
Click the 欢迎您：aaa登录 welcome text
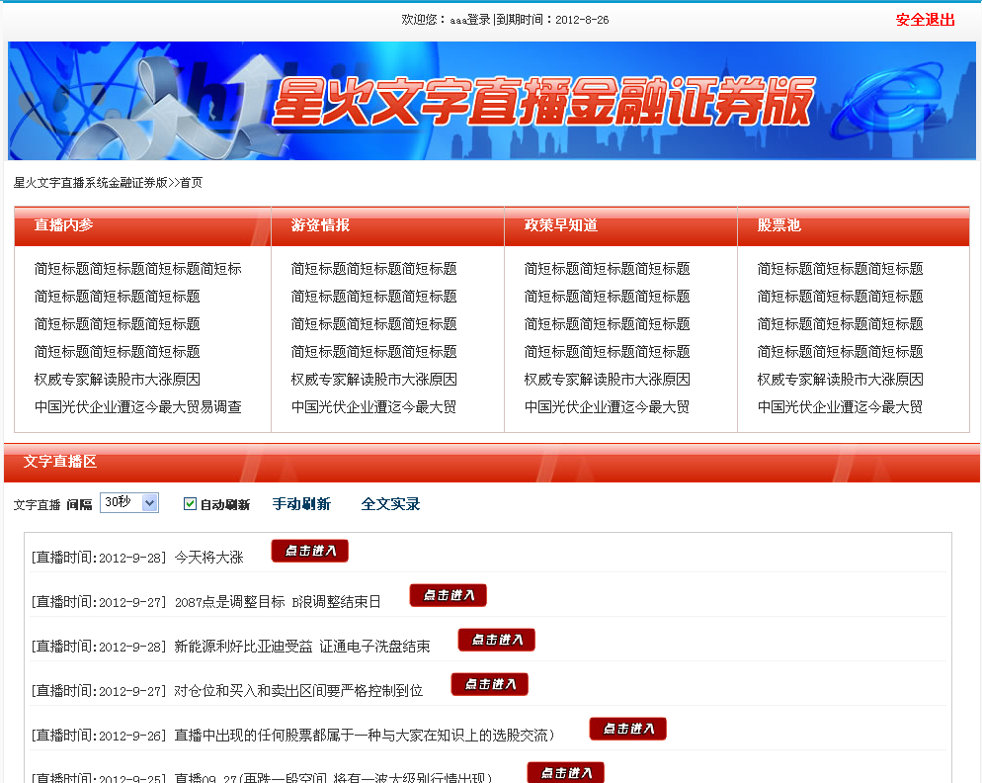tap(446, 20)
